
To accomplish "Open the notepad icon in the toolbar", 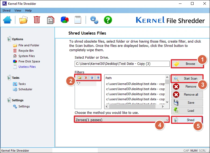I will [x=78, y=20].
